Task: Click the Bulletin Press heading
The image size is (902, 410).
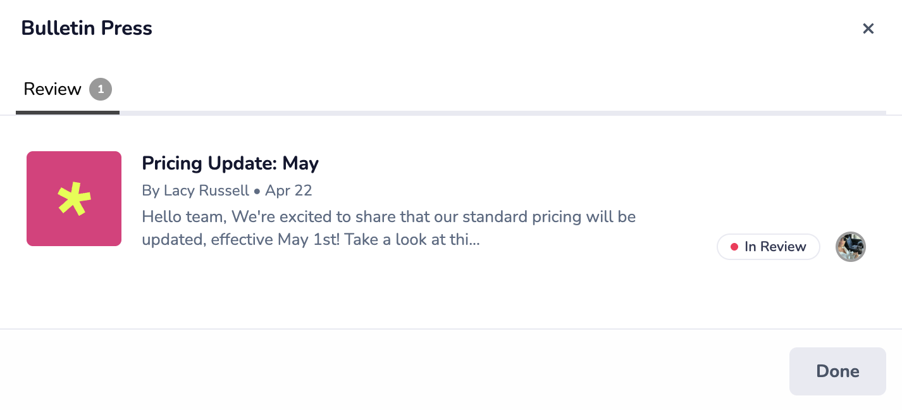Action: (x=87, y=28)
